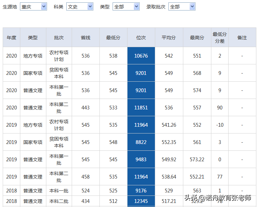Click province line value 434
Image resolution: width=257 pixels, height=207 pixels.
click(x=86, y=201)
